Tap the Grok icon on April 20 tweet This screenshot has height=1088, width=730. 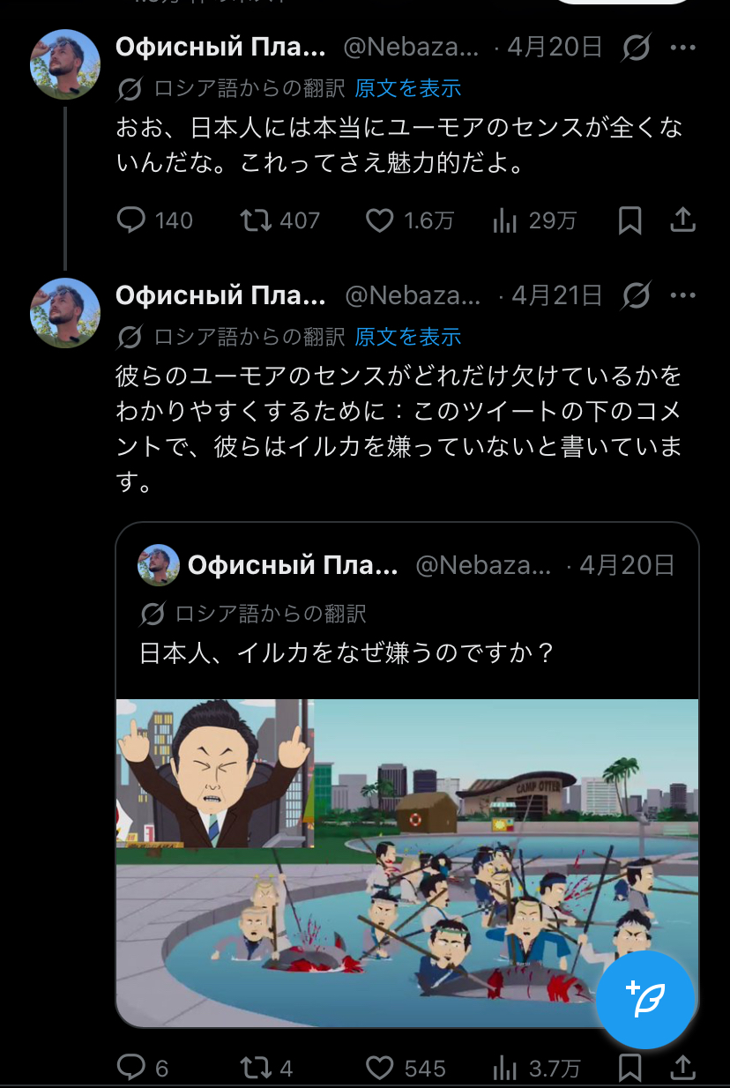click(635, 48)
